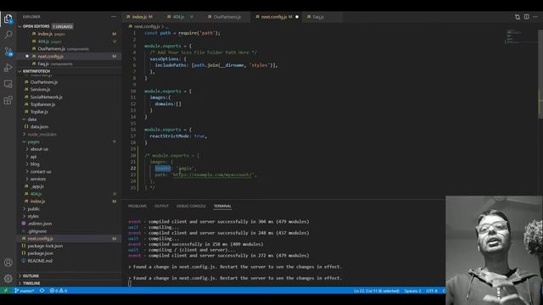This screenshot has height=305, width=543.
Task: Split the editor to the right
Action: pos(526,17)
